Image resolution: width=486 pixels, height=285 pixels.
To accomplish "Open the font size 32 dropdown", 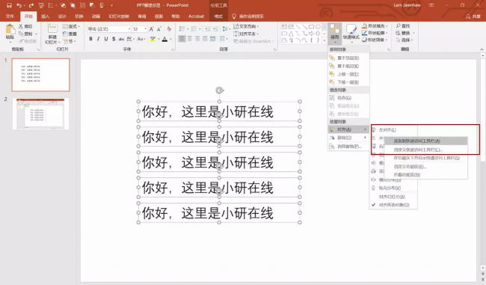I will coord(145,29).
